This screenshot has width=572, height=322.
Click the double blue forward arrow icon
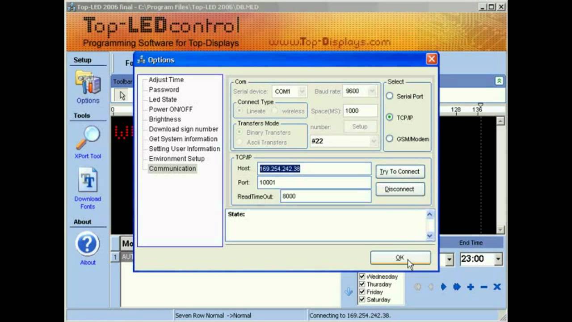(457, 287)
